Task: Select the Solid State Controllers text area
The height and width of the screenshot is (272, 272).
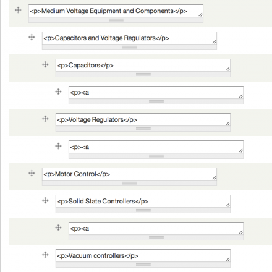Action: (x=143, y=202)
